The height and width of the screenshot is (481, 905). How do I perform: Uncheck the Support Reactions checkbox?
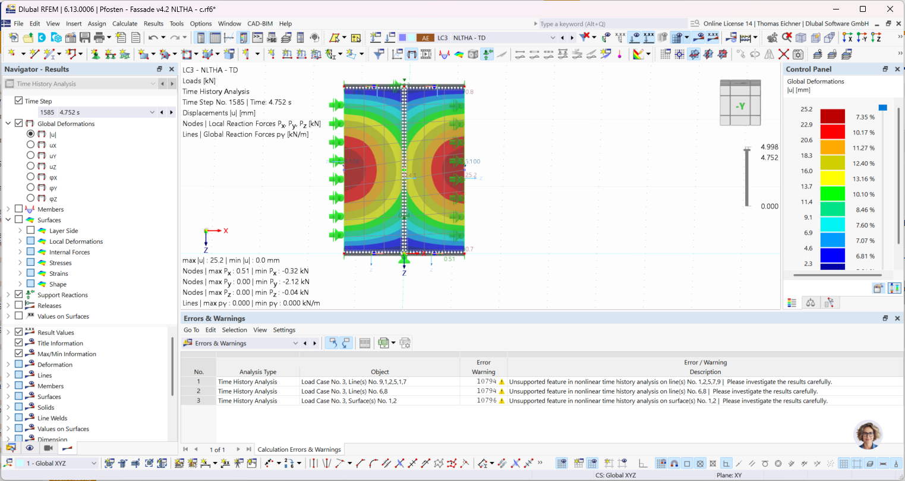[x=19, y=295]
